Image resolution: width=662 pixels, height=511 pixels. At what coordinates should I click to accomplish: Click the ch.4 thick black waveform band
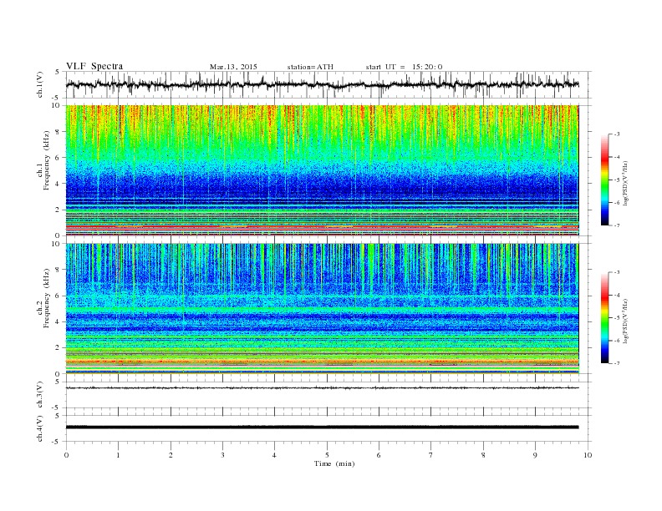pyautogui.click(x=322, y=428)
